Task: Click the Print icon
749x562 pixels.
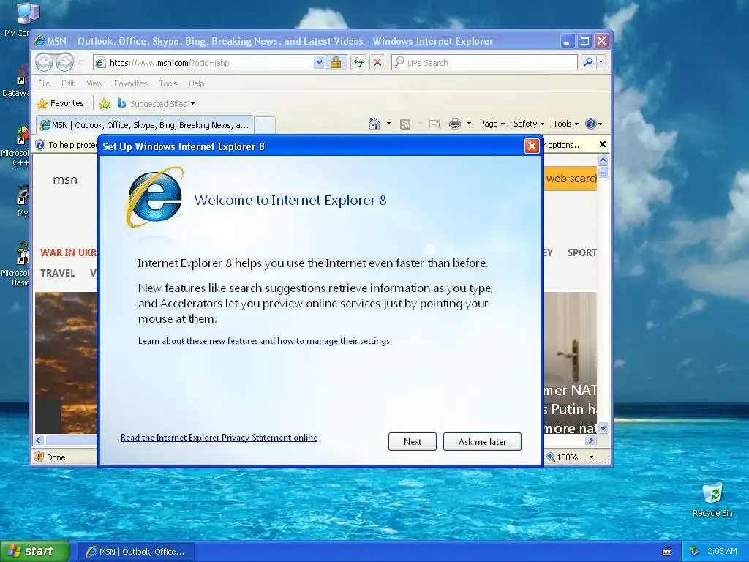Action: click(x=455, y=124)
